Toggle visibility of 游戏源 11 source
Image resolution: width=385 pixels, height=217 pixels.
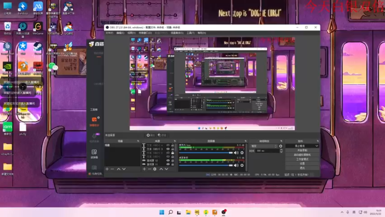(168, 164)
